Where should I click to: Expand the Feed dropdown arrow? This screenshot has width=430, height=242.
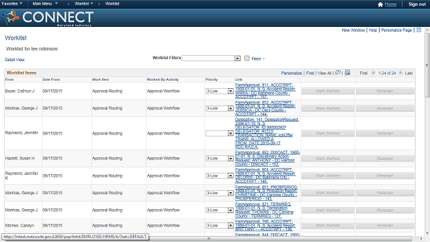(264, 58)
